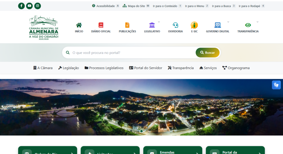
Task: Open the Processos Legislativos menu item
Action: tap(104, 68)
